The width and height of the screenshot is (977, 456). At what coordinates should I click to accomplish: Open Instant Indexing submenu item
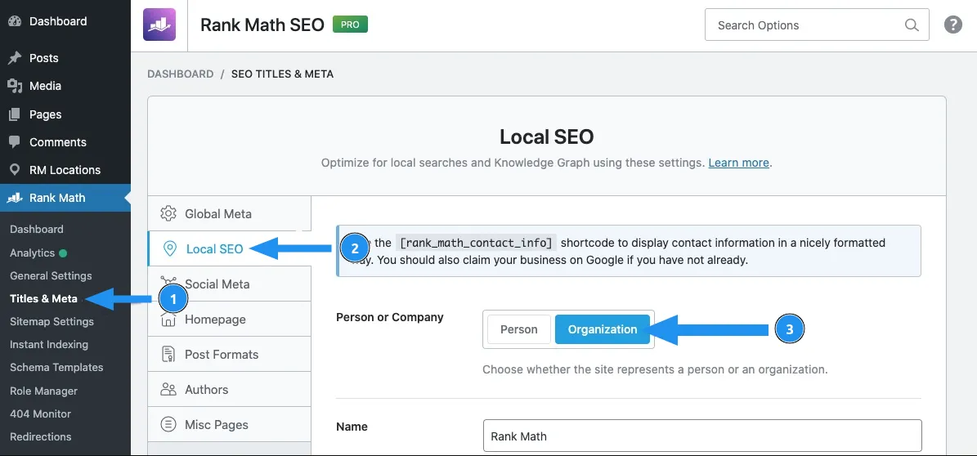49,345
